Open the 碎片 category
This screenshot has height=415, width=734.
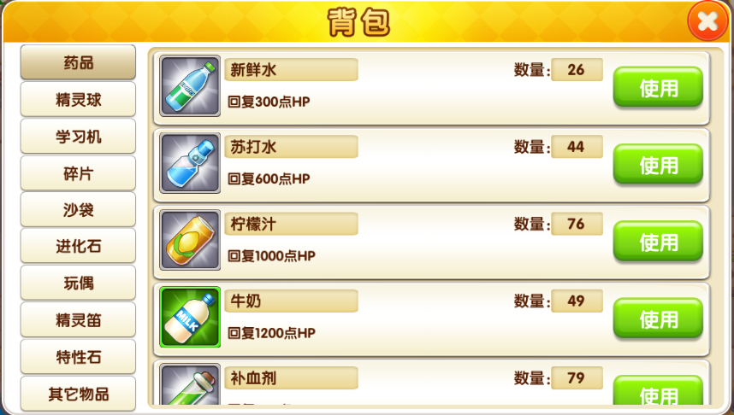(x=78, y=173)
